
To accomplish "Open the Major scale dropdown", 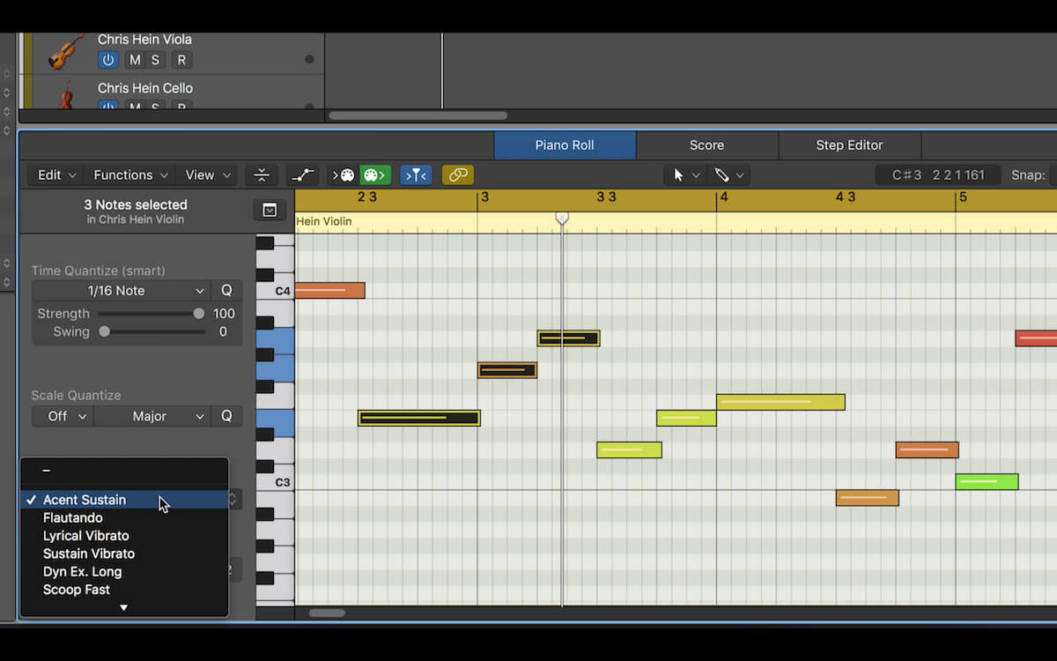I will click(152, 416).
